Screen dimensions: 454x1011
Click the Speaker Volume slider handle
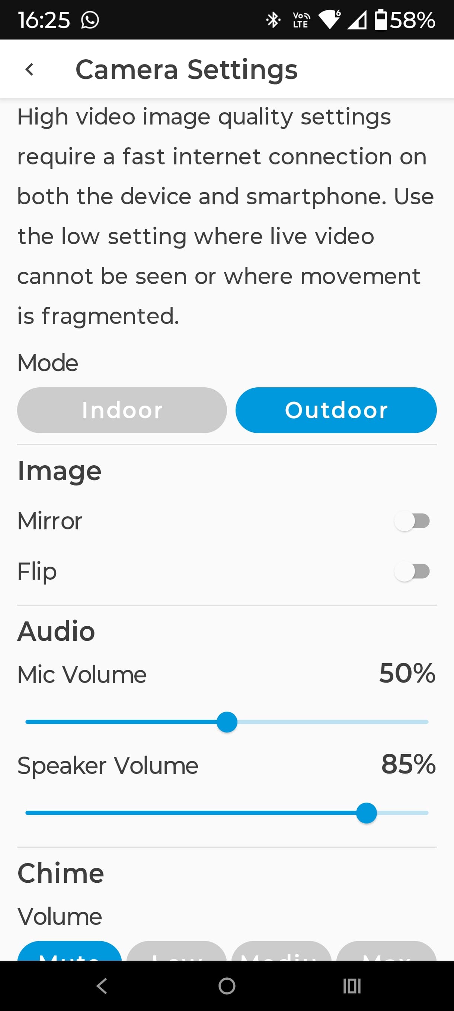click(x=366, y=813)
